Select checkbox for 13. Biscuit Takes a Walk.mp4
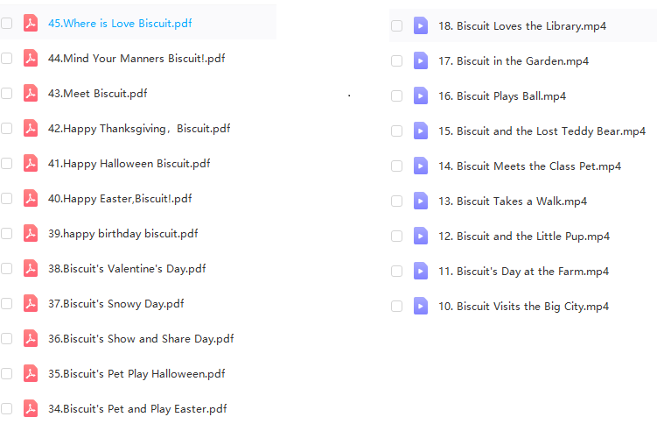Viewport: 657px width, 431px height. [x=397, y=201]
